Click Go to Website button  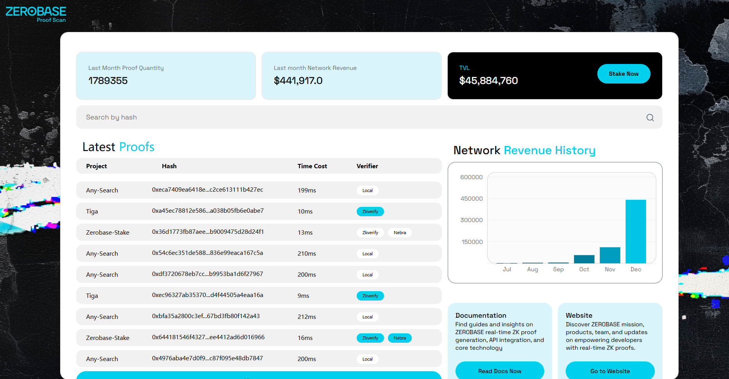(x=610, y=371)
